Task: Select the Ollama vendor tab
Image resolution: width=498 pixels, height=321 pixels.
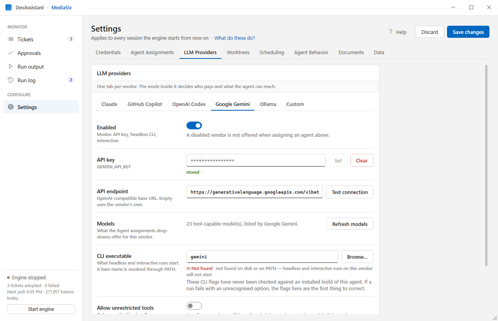Action: tap(268, 104)
